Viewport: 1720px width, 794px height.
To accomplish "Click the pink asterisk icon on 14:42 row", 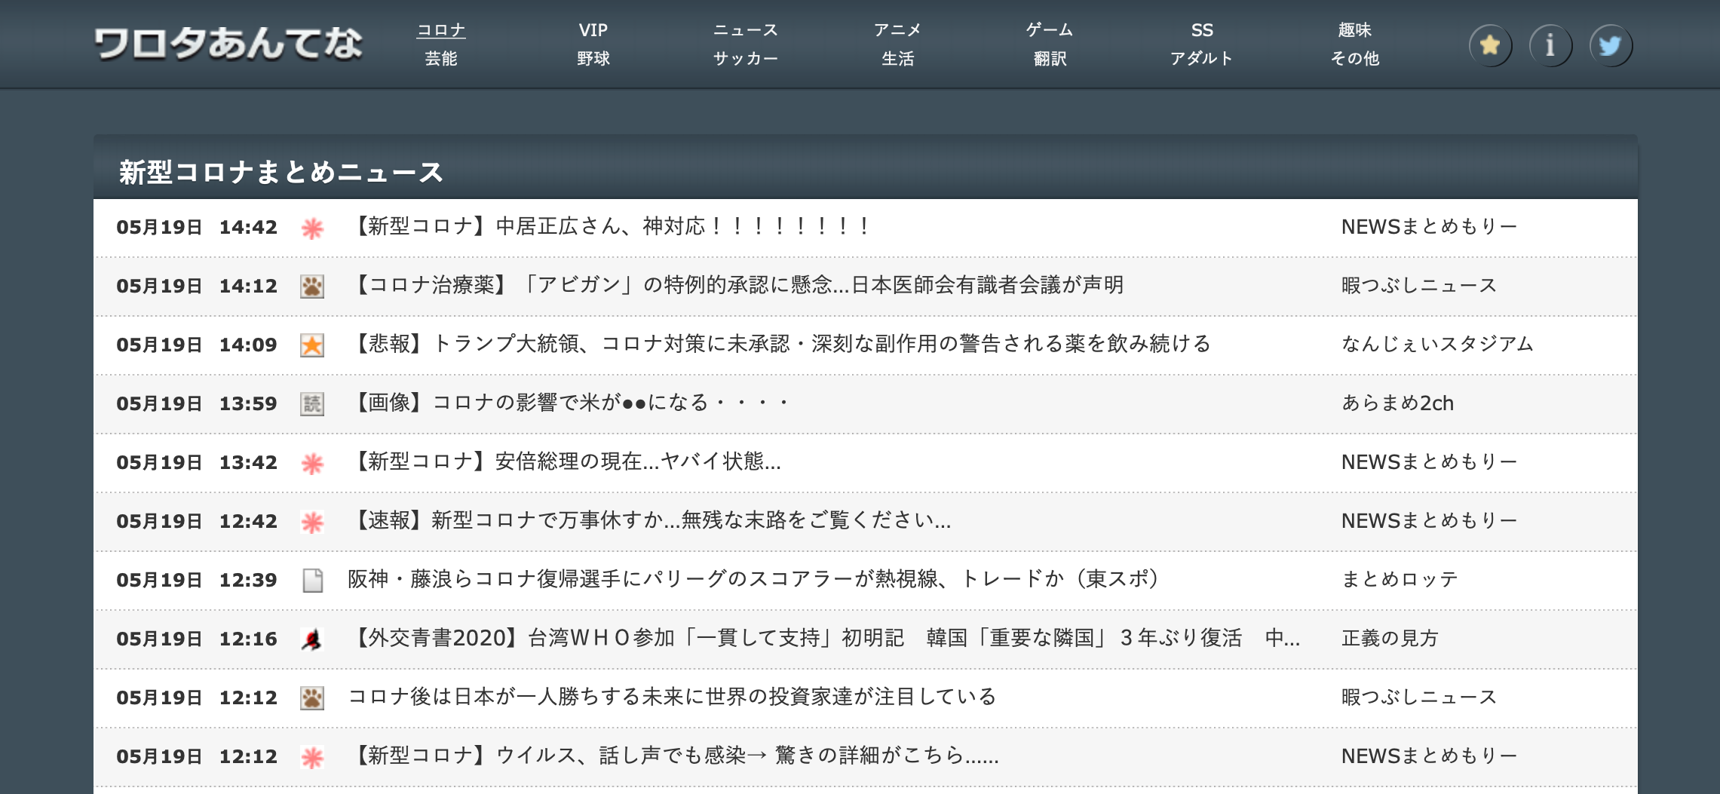I will [x=312, y=228].
